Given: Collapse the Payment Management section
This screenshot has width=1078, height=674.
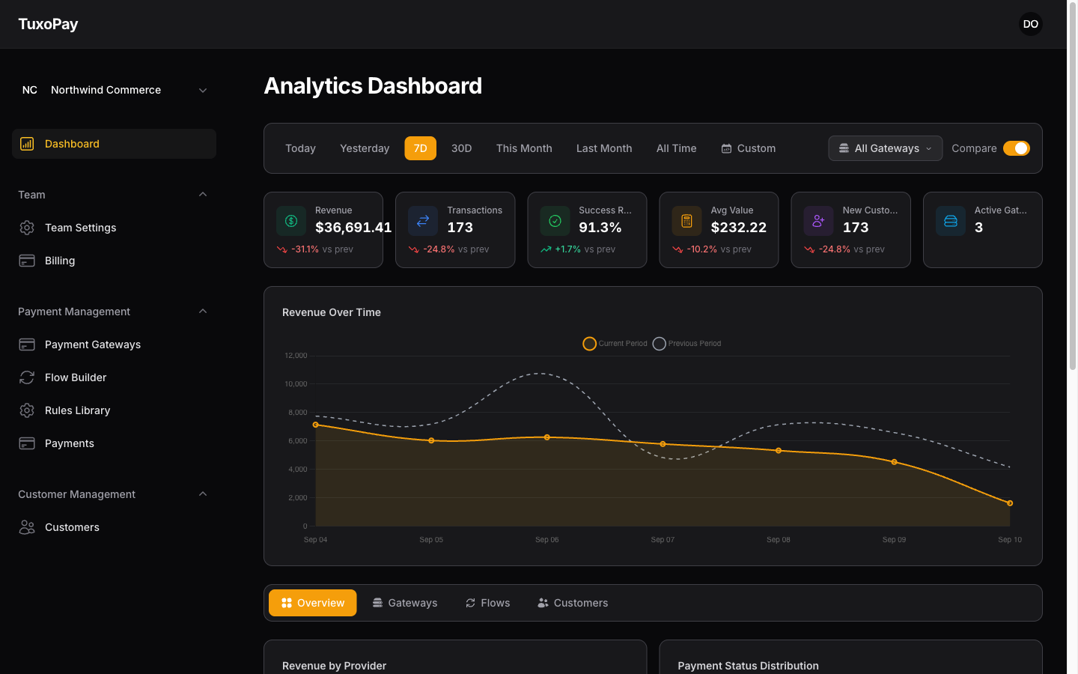Looking at the screenshot, I should pyautogui.click(x=114, y=312).
